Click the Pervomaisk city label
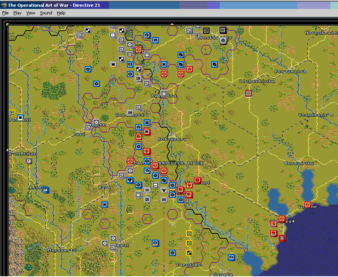This screenshot has height=277, width=338. pyautogui.click(x=291, y=72)
